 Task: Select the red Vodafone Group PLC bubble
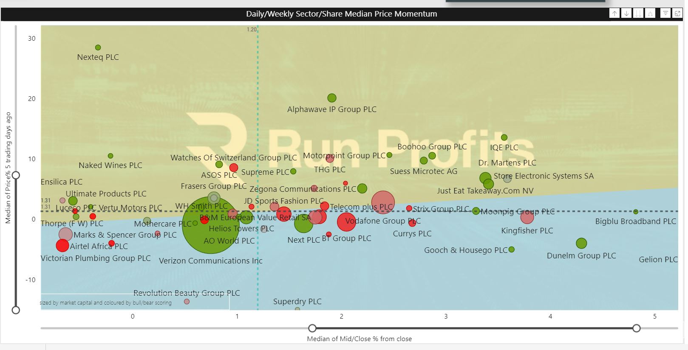pos(346,222)
